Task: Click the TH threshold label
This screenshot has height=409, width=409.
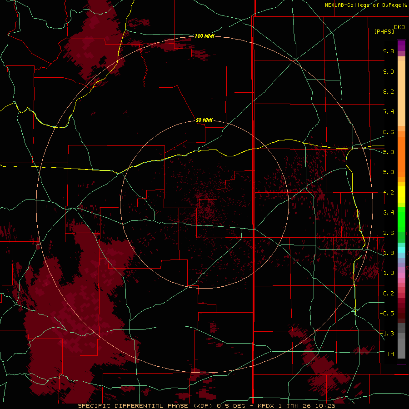Action: (x=390, y=354)
